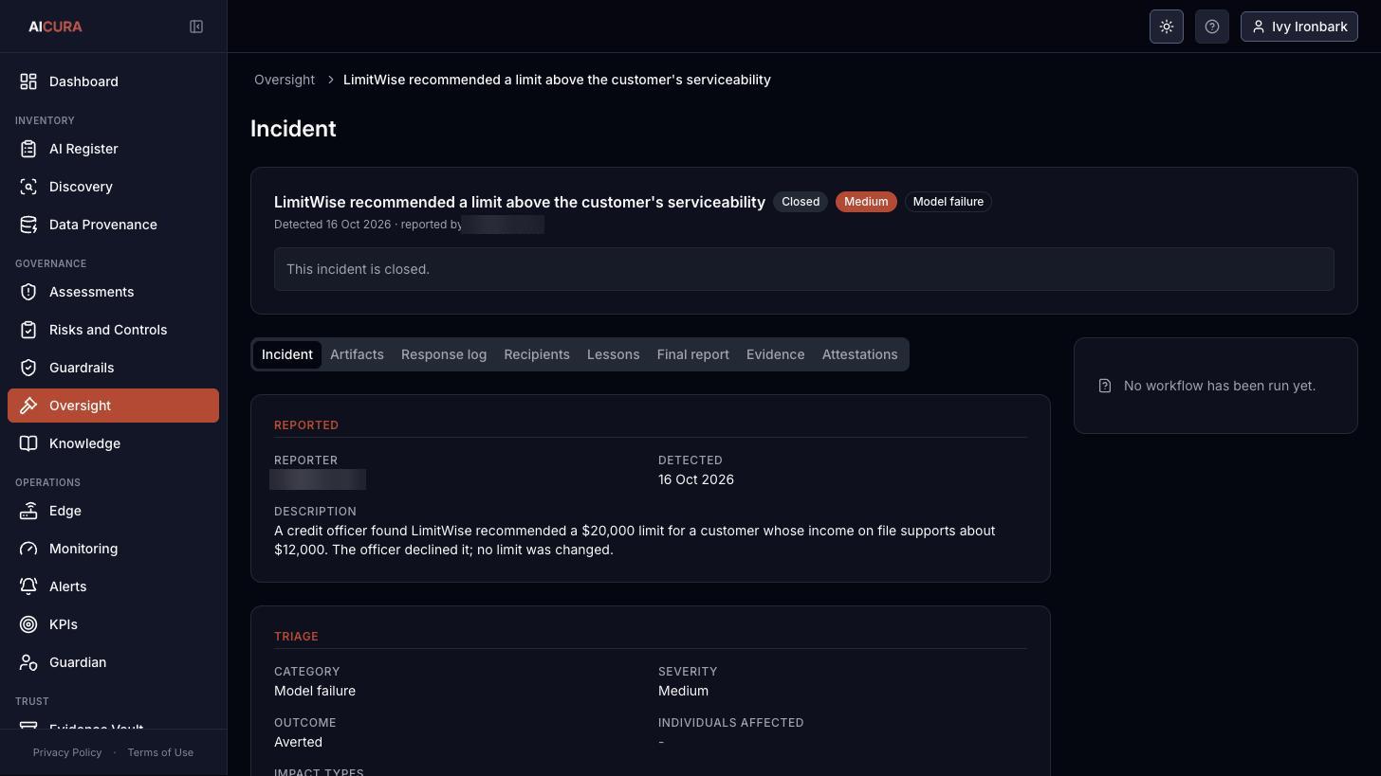Click the Risks and Controls clipboard icon
Viewport: 1381px width, 776px height.
tap(28, 330)
